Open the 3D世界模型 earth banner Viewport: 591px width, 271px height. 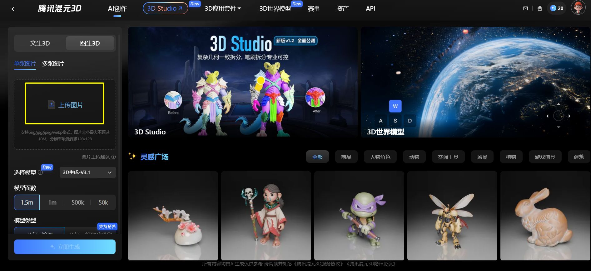[x=475, y=82]
